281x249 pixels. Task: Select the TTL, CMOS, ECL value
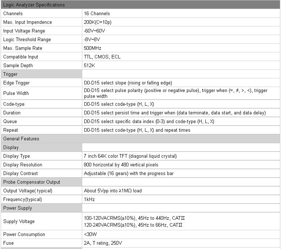click(102, 57)
